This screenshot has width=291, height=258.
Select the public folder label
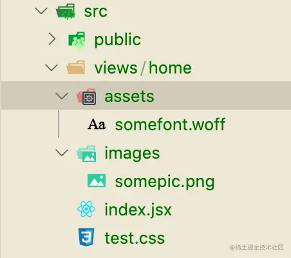tap(118, 40)
